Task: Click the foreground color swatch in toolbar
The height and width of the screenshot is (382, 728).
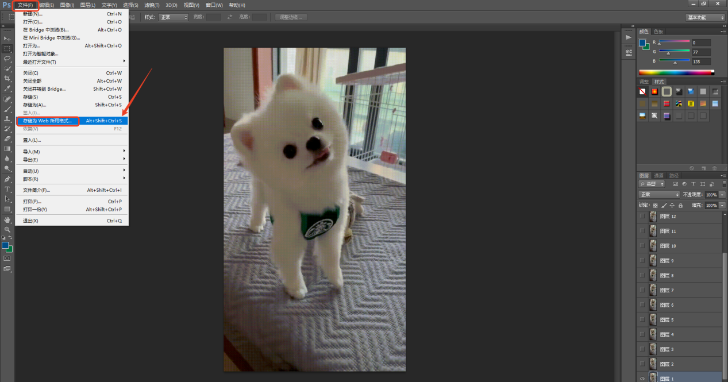Action: pos(5,245)
